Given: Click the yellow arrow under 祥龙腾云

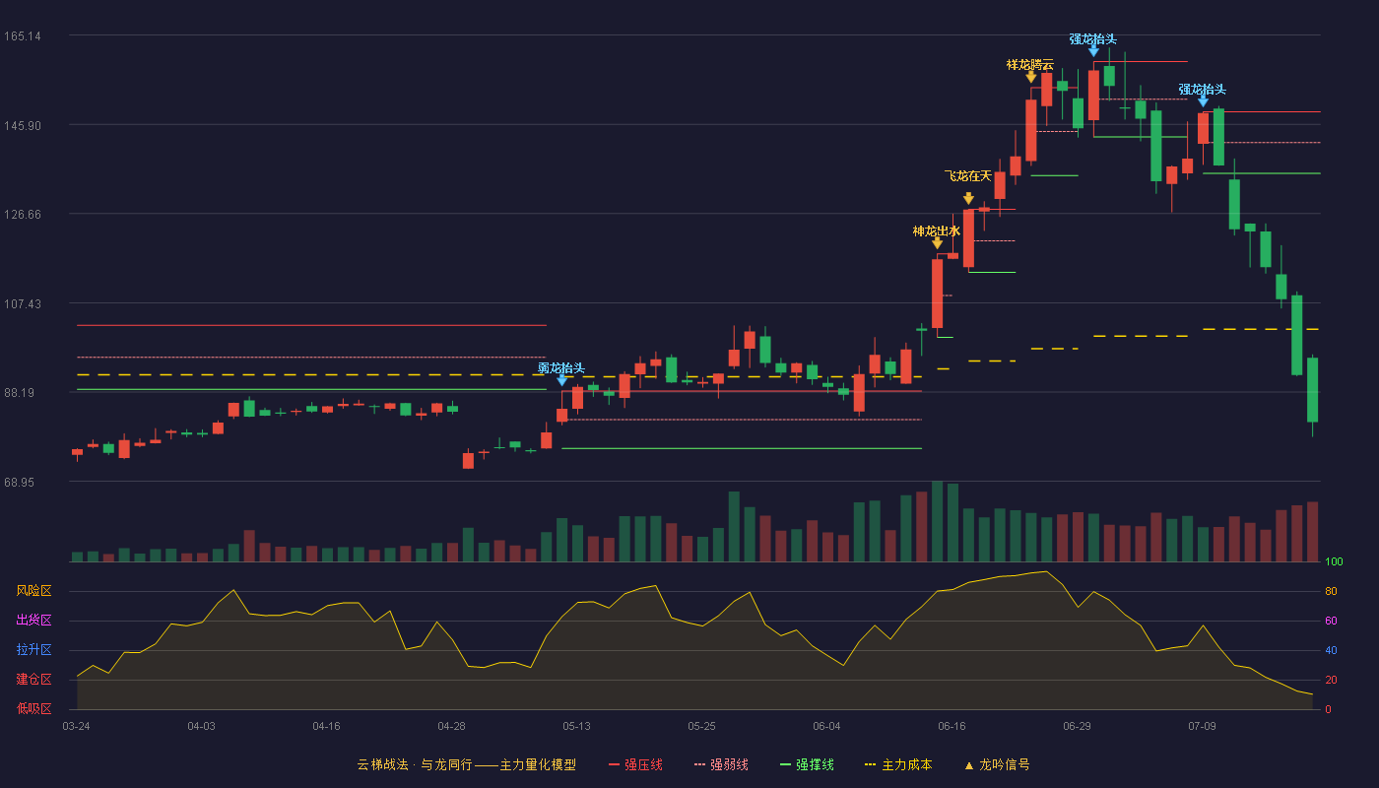Looking at the screenshot, I should (1030, 77).
